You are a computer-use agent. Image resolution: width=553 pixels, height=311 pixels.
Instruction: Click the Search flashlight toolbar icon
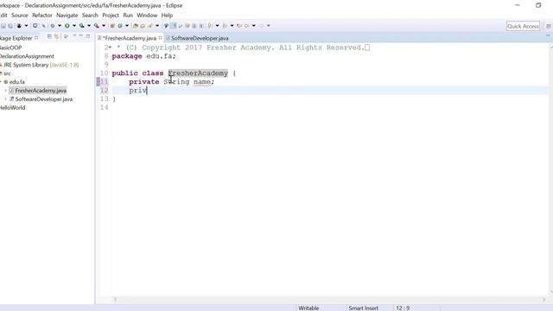coord(150,26)
